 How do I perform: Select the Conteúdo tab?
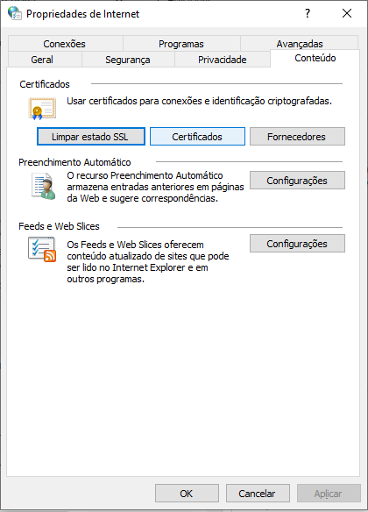coord(315,58)
